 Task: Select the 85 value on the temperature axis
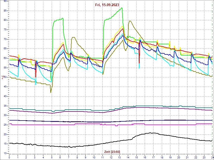click(x=5, y=10)
